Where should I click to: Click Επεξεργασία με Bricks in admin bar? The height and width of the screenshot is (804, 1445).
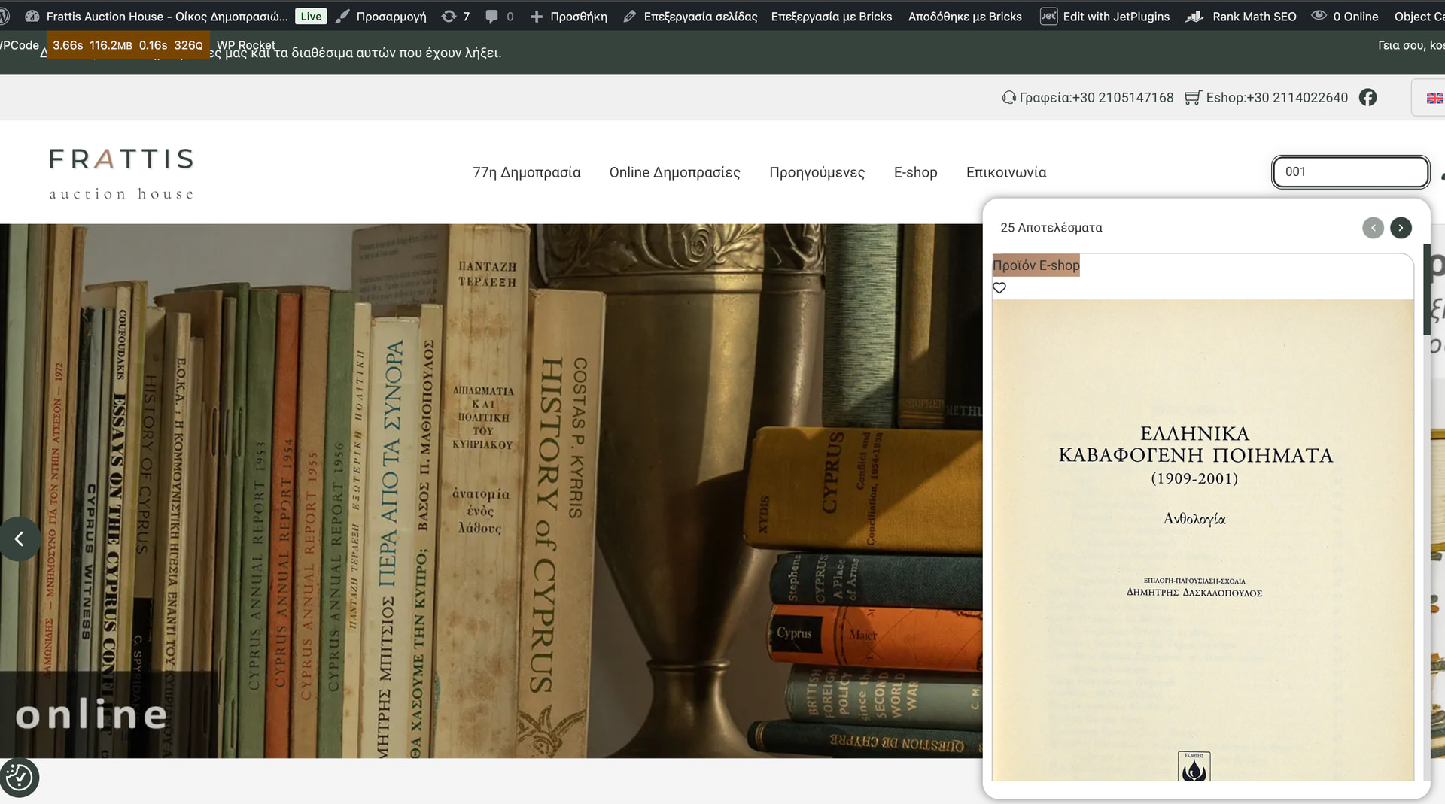(x=831, y=17)
